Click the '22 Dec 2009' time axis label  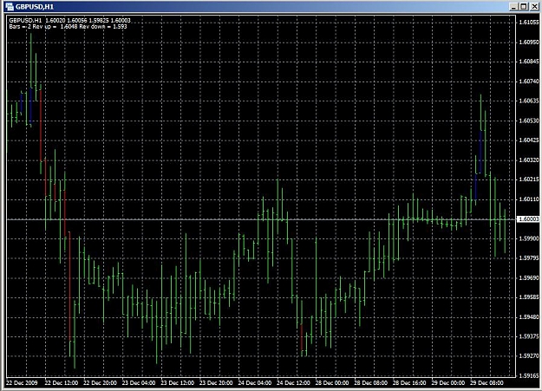coord(22,383)
